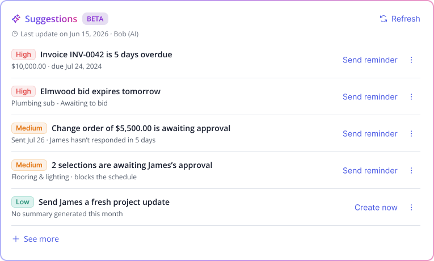Open more options for fresh project update row
434x261 pixels.
click(411, 207)
